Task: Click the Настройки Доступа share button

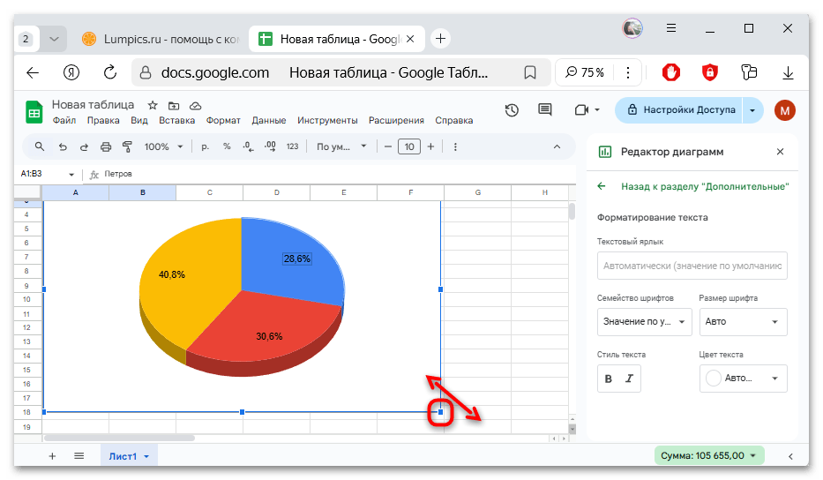Action: (x=679, y=110)
